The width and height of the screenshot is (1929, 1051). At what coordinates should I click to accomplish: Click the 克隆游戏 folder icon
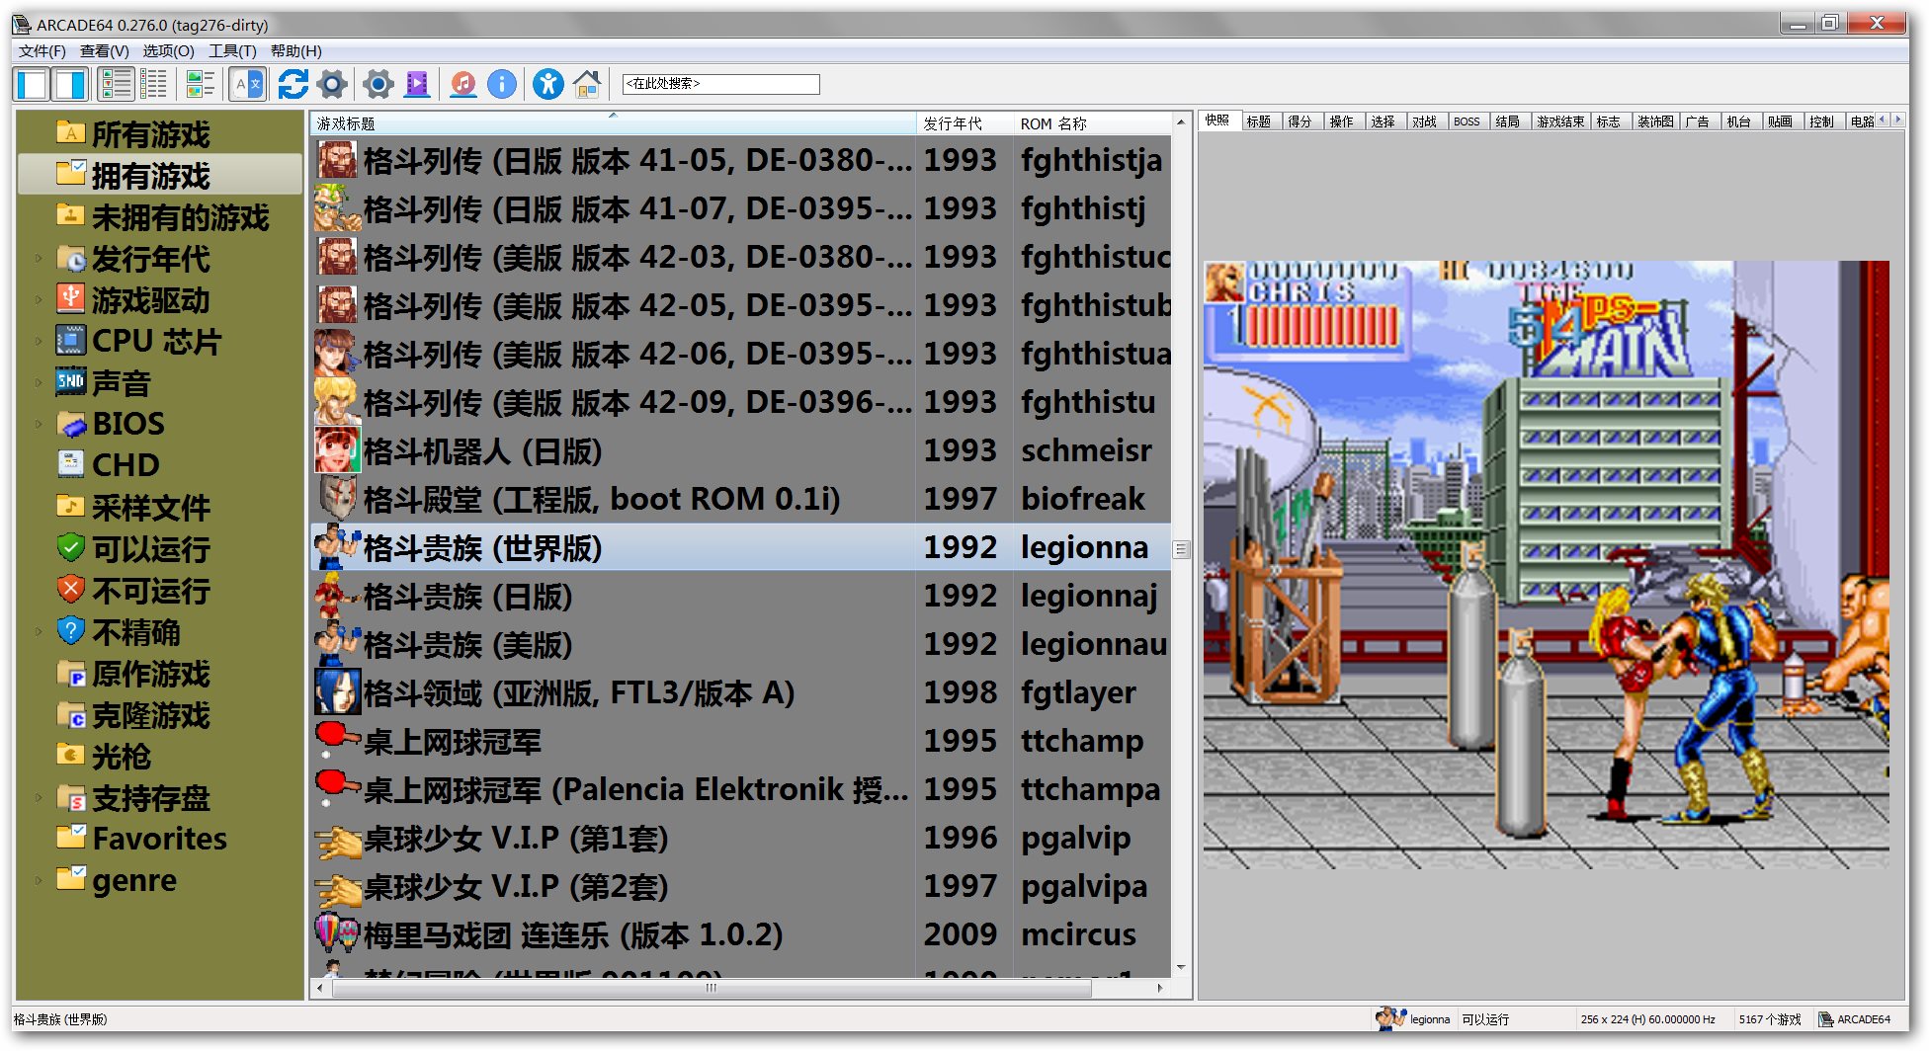pyautogui.click(x=71, y=714)
